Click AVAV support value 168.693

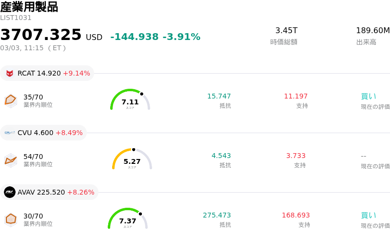coord(295,216)
